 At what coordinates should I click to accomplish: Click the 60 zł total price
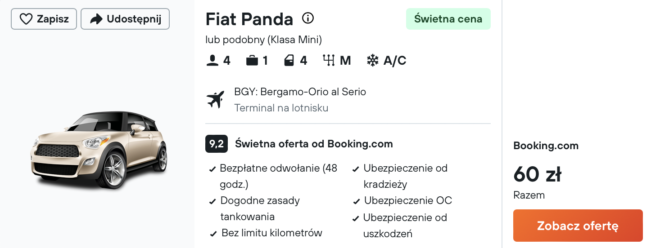[x=537, y=174]
